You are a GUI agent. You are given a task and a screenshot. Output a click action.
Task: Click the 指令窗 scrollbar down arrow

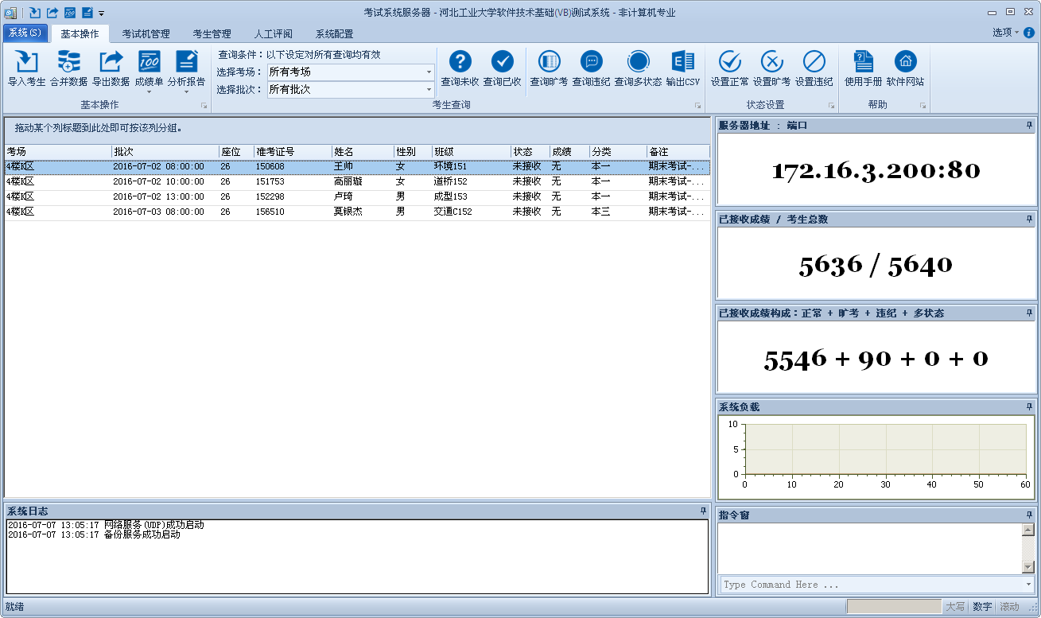click(x=1028, y=567)
